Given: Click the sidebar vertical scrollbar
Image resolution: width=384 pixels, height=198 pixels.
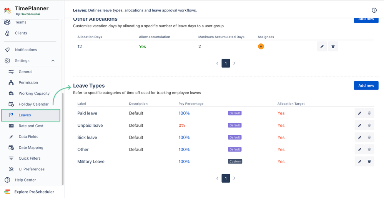Looking at the screenshot, I should click(63, 139).
